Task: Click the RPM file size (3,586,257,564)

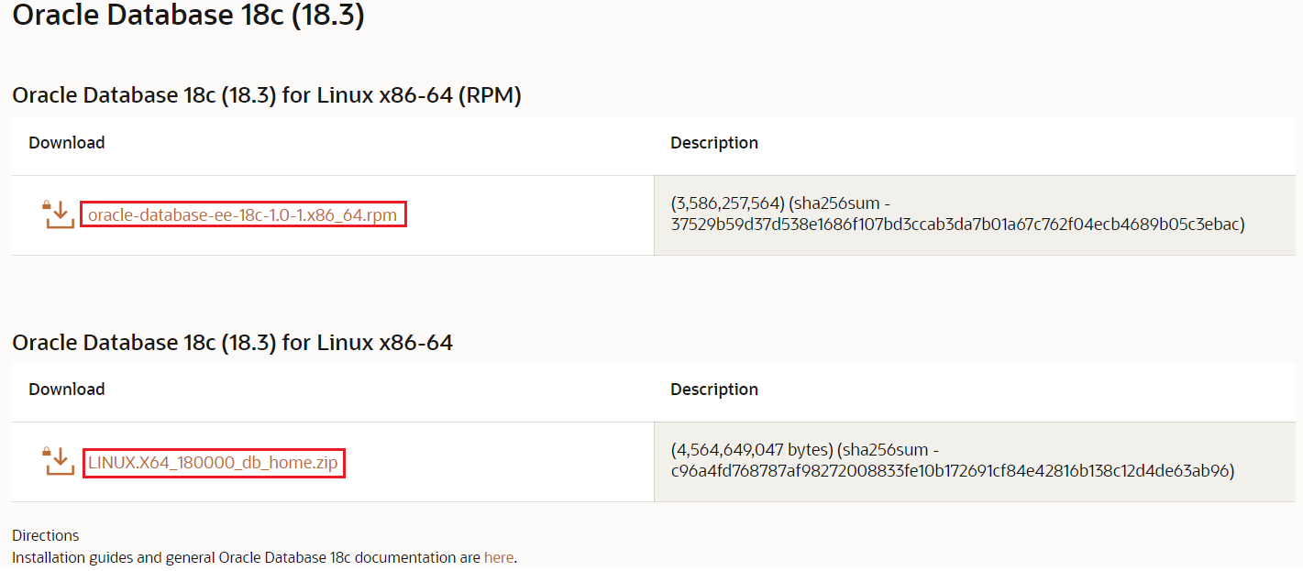Action: [x=727, y=203]
